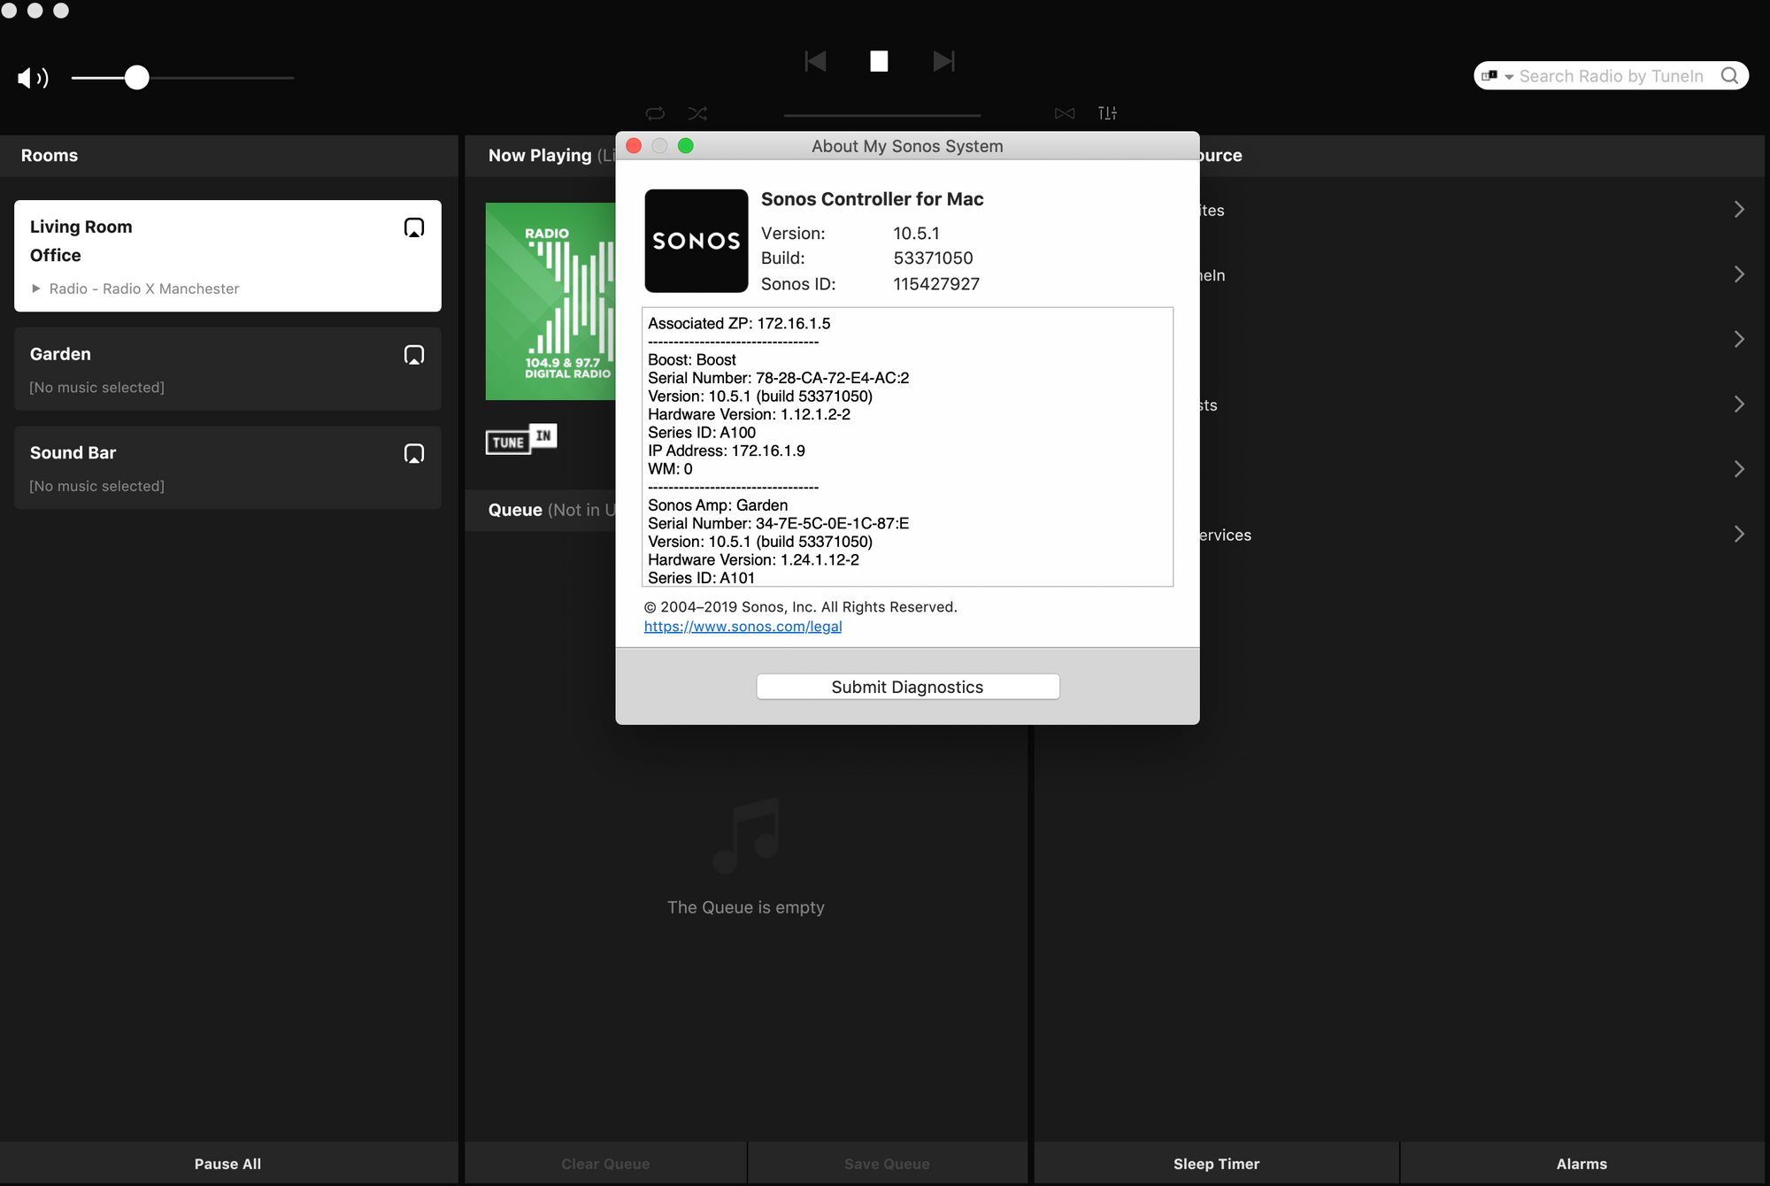Click the Sonos logo in About dialog
Image resolution: width=1770 pixels, height=1186 pixels.
[x=696, y=241]
